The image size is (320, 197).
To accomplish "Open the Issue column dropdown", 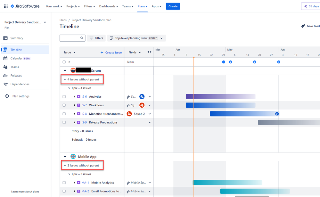I will tap(70, 52).
